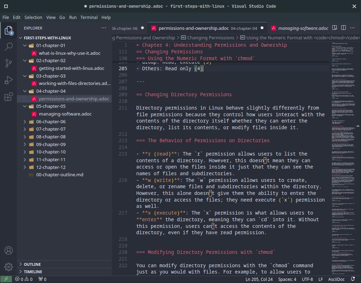Open the Manage gear icon

[x=8, y=267]
